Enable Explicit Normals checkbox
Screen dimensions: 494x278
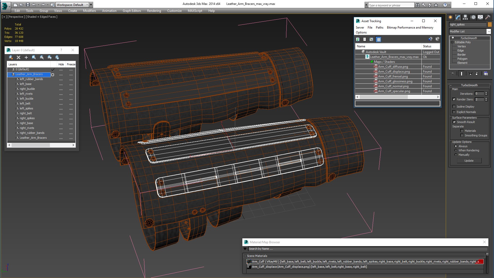pyautogui.click(x=454, y=112)
